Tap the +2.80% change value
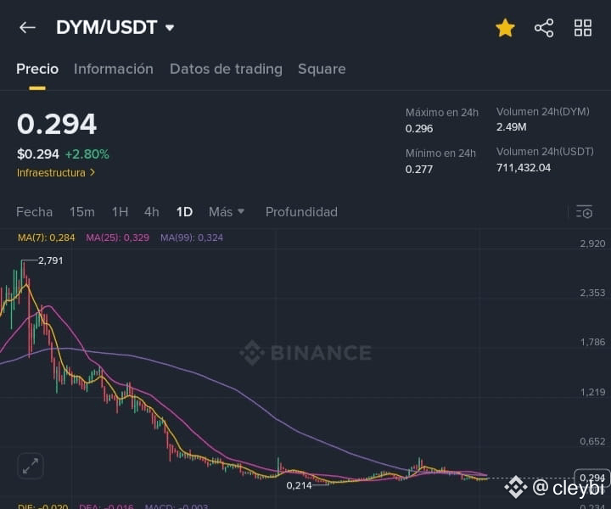Image resolution: width=611 pixels, height=509 pixels. tap(87, 154)
